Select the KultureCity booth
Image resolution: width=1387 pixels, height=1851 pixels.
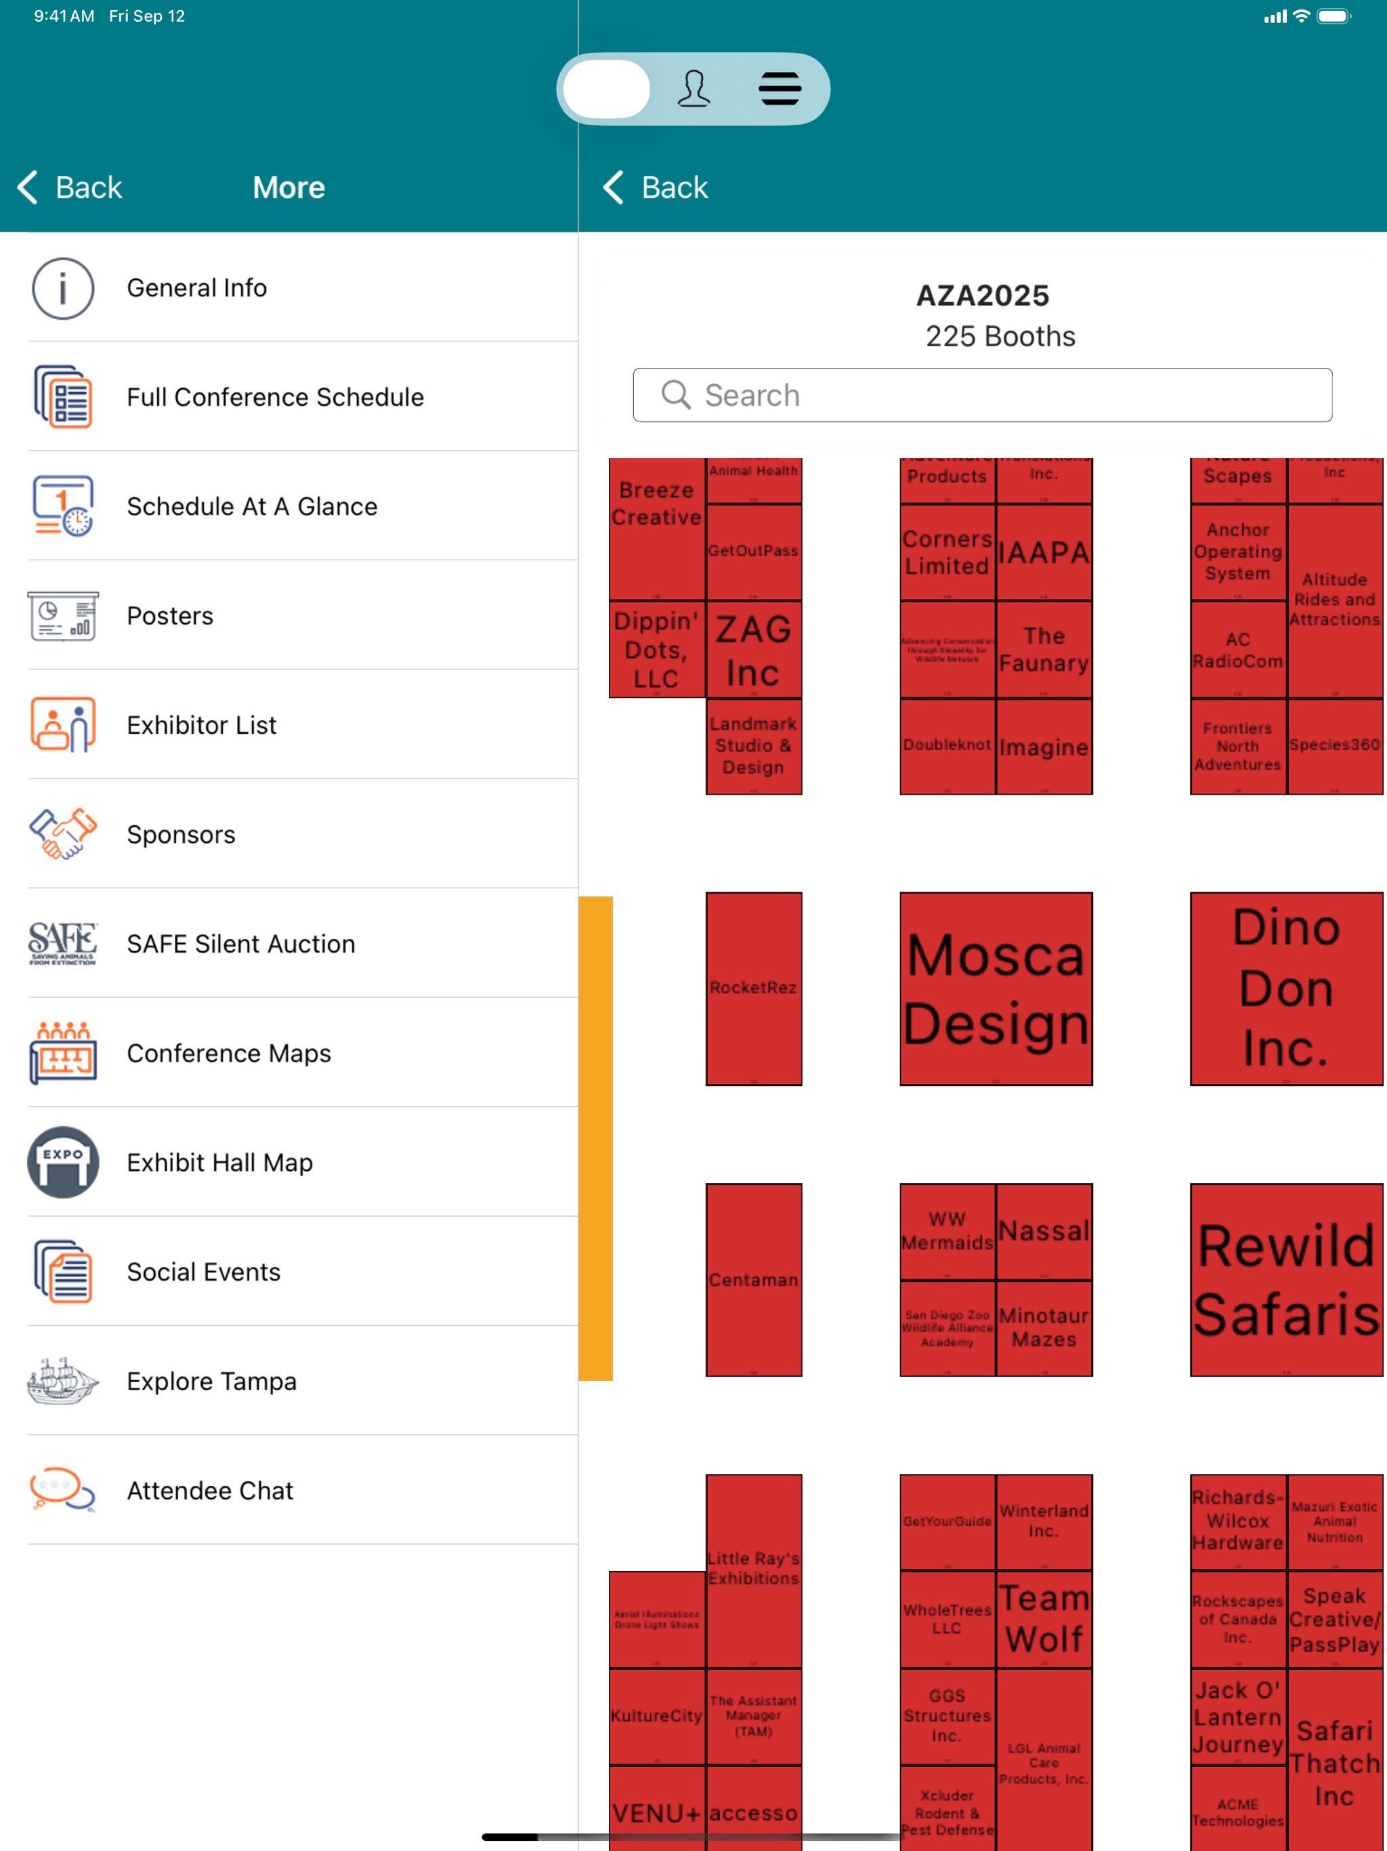click(x=657, y=1716)
